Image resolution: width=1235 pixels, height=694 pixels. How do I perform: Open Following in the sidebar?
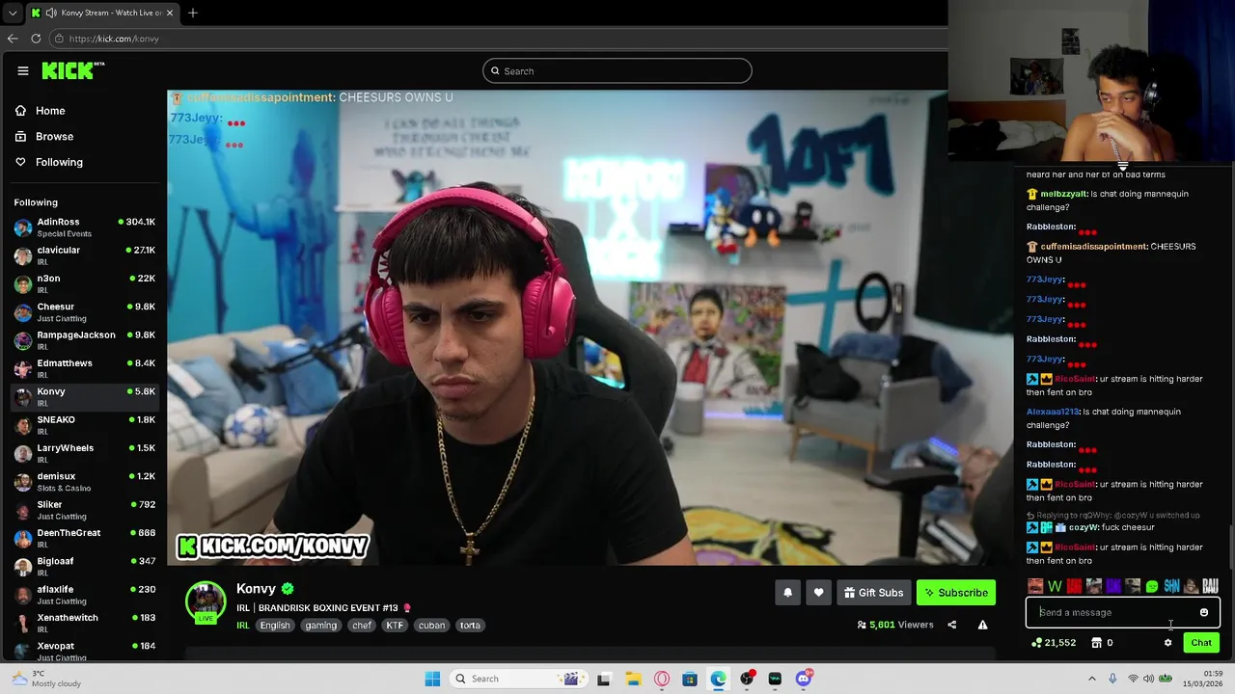(x=48, y=162)
